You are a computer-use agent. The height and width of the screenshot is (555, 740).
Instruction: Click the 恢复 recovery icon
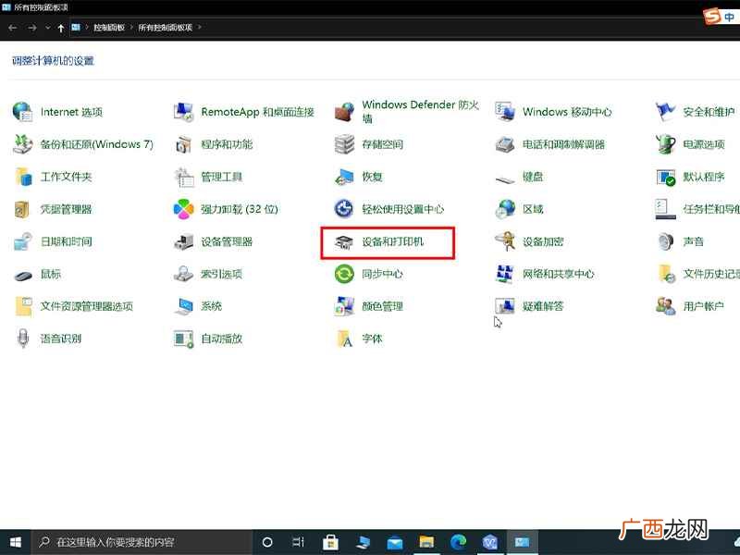point(344,177)
